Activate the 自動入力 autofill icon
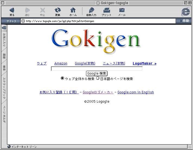Screen dimensions: 193x150 pos(91,10)
